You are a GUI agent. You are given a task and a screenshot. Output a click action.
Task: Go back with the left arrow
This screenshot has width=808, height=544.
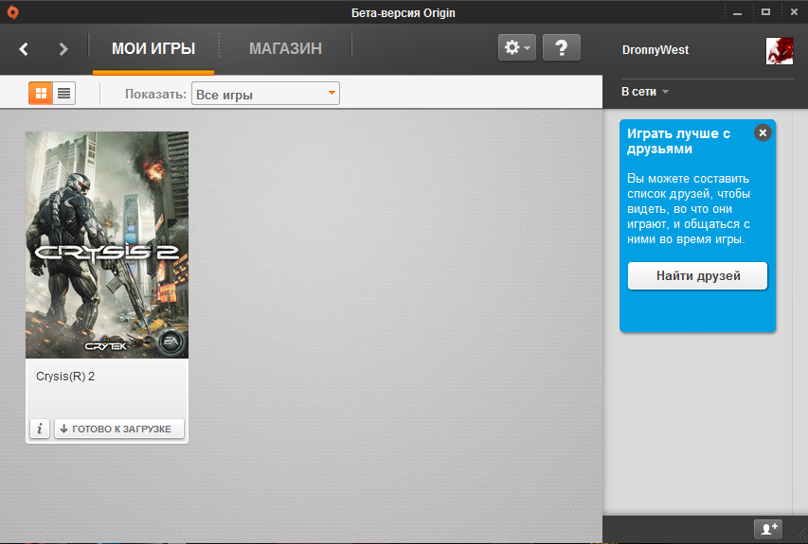click(x=24, y=49)
